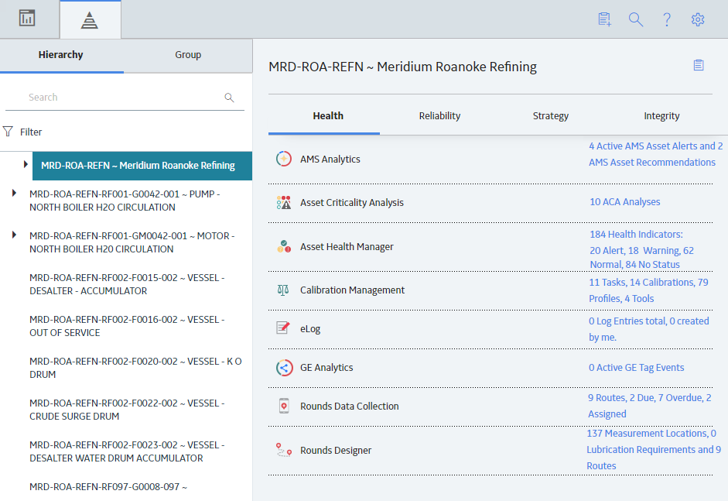The height and width of the screenshot is (501, 728).
Task: Open settings gear icon
Action: tap(698, 19)
